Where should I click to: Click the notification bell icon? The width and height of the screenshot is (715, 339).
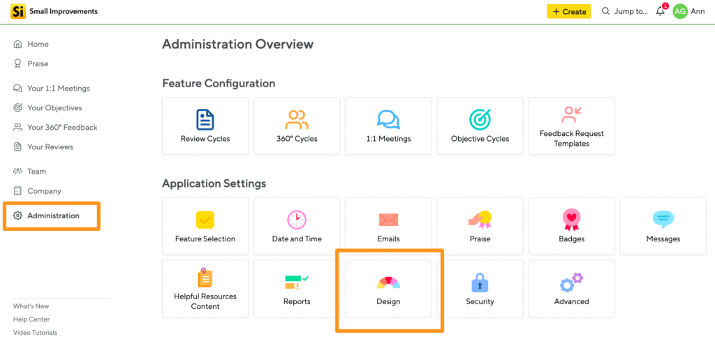[661, 11]
